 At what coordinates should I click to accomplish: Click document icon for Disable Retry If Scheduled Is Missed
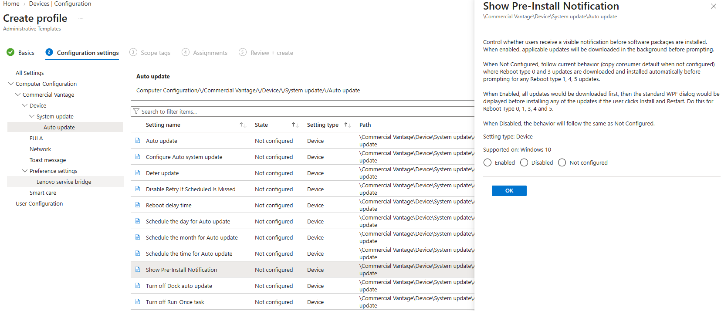(138, 189)
